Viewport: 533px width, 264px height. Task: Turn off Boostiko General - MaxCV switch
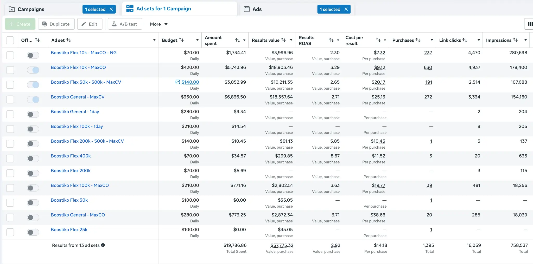coord(33,99)
